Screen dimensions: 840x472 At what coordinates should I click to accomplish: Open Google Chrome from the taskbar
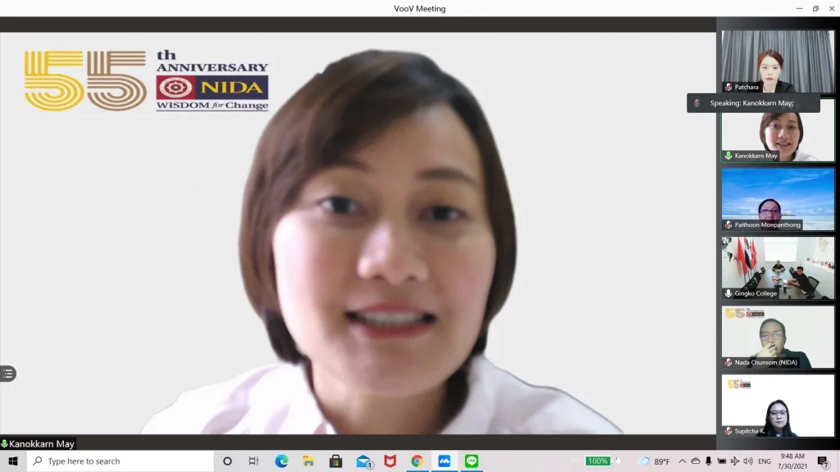(x=417, y=461)
